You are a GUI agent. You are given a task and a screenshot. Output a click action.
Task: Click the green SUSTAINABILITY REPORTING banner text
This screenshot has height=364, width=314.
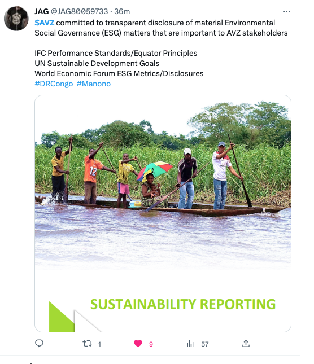click(x=183, y=304)
